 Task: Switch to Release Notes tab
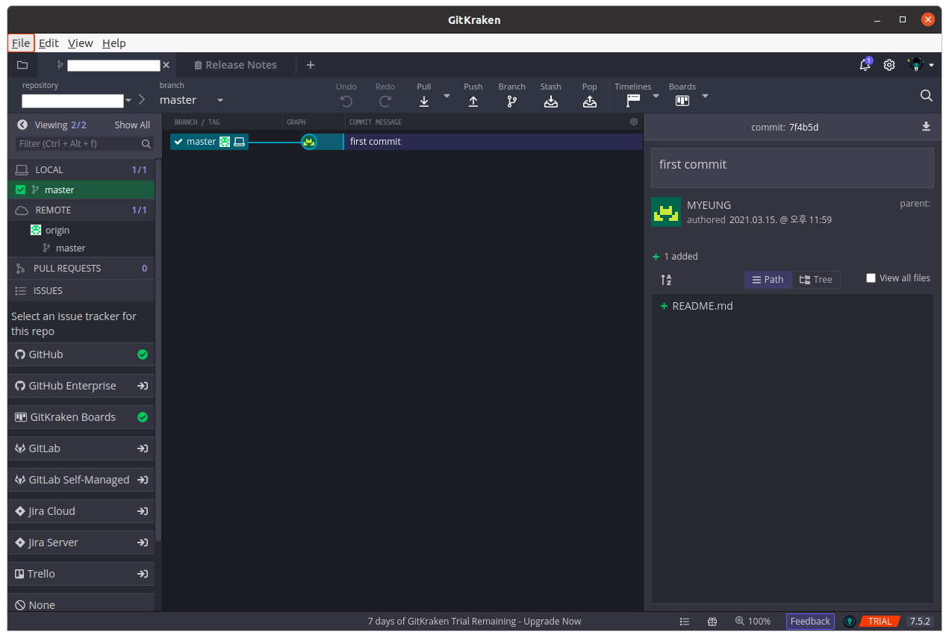(235, 65)
